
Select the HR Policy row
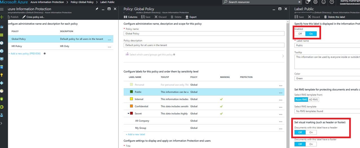pyautogui.click(x=61, y=46)
